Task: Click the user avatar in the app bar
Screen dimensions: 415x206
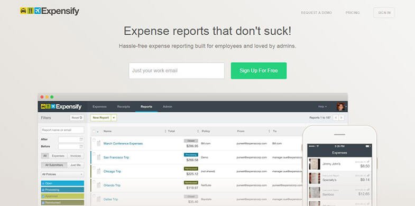Action: click(340, 106)
